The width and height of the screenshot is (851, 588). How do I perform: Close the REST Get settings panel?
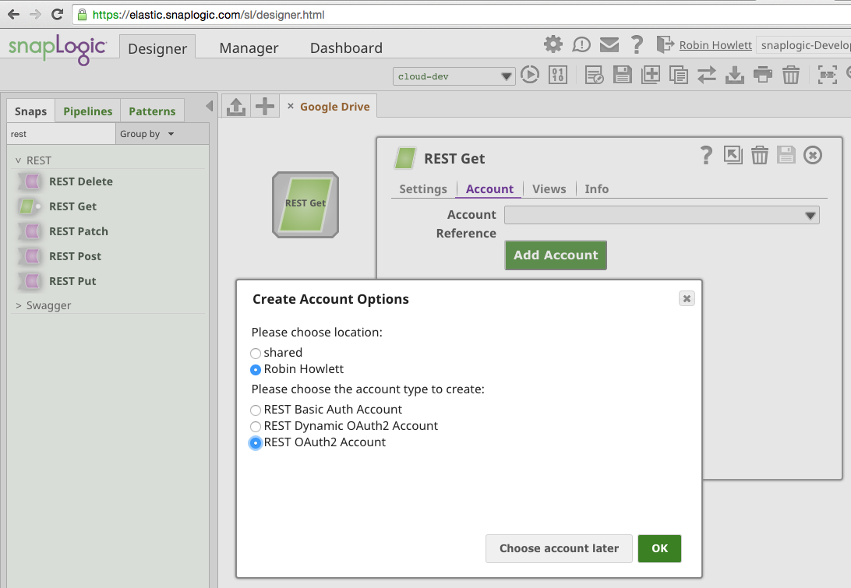click(x=813, y=156)
